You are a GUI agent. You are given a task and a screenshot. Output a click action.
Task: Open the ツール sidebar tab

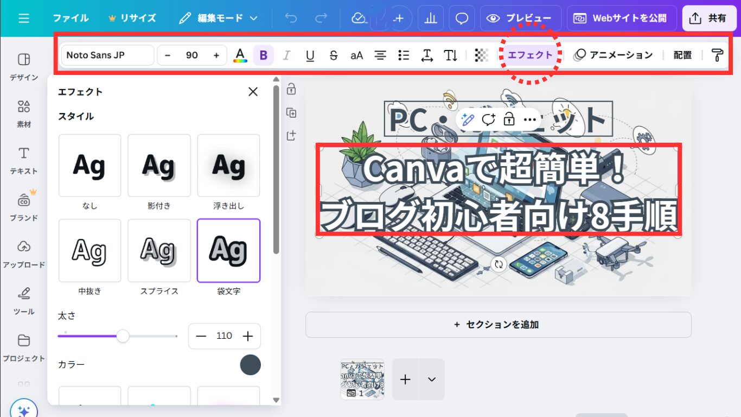click(24, 300)
